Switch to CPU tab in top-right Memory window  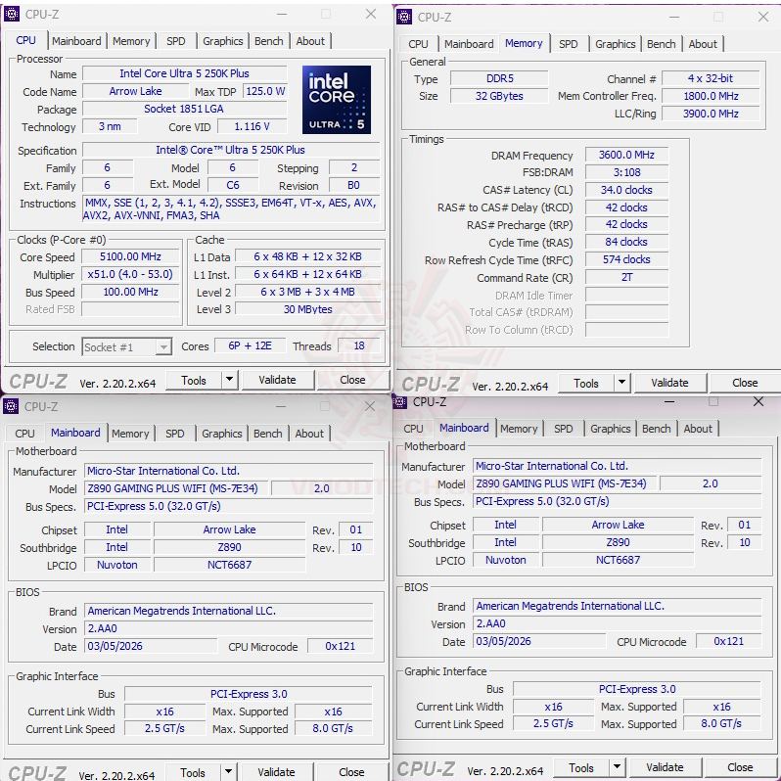(x=419, y=44)
